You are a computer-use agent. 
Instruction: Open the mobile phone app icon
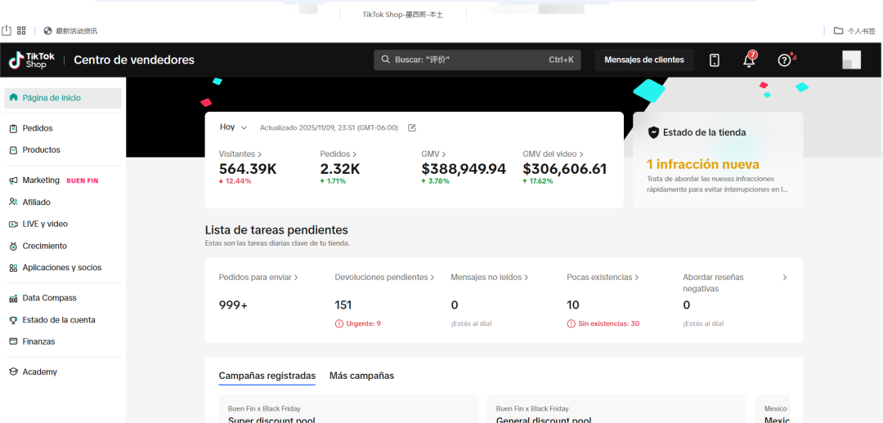(714, 60)
